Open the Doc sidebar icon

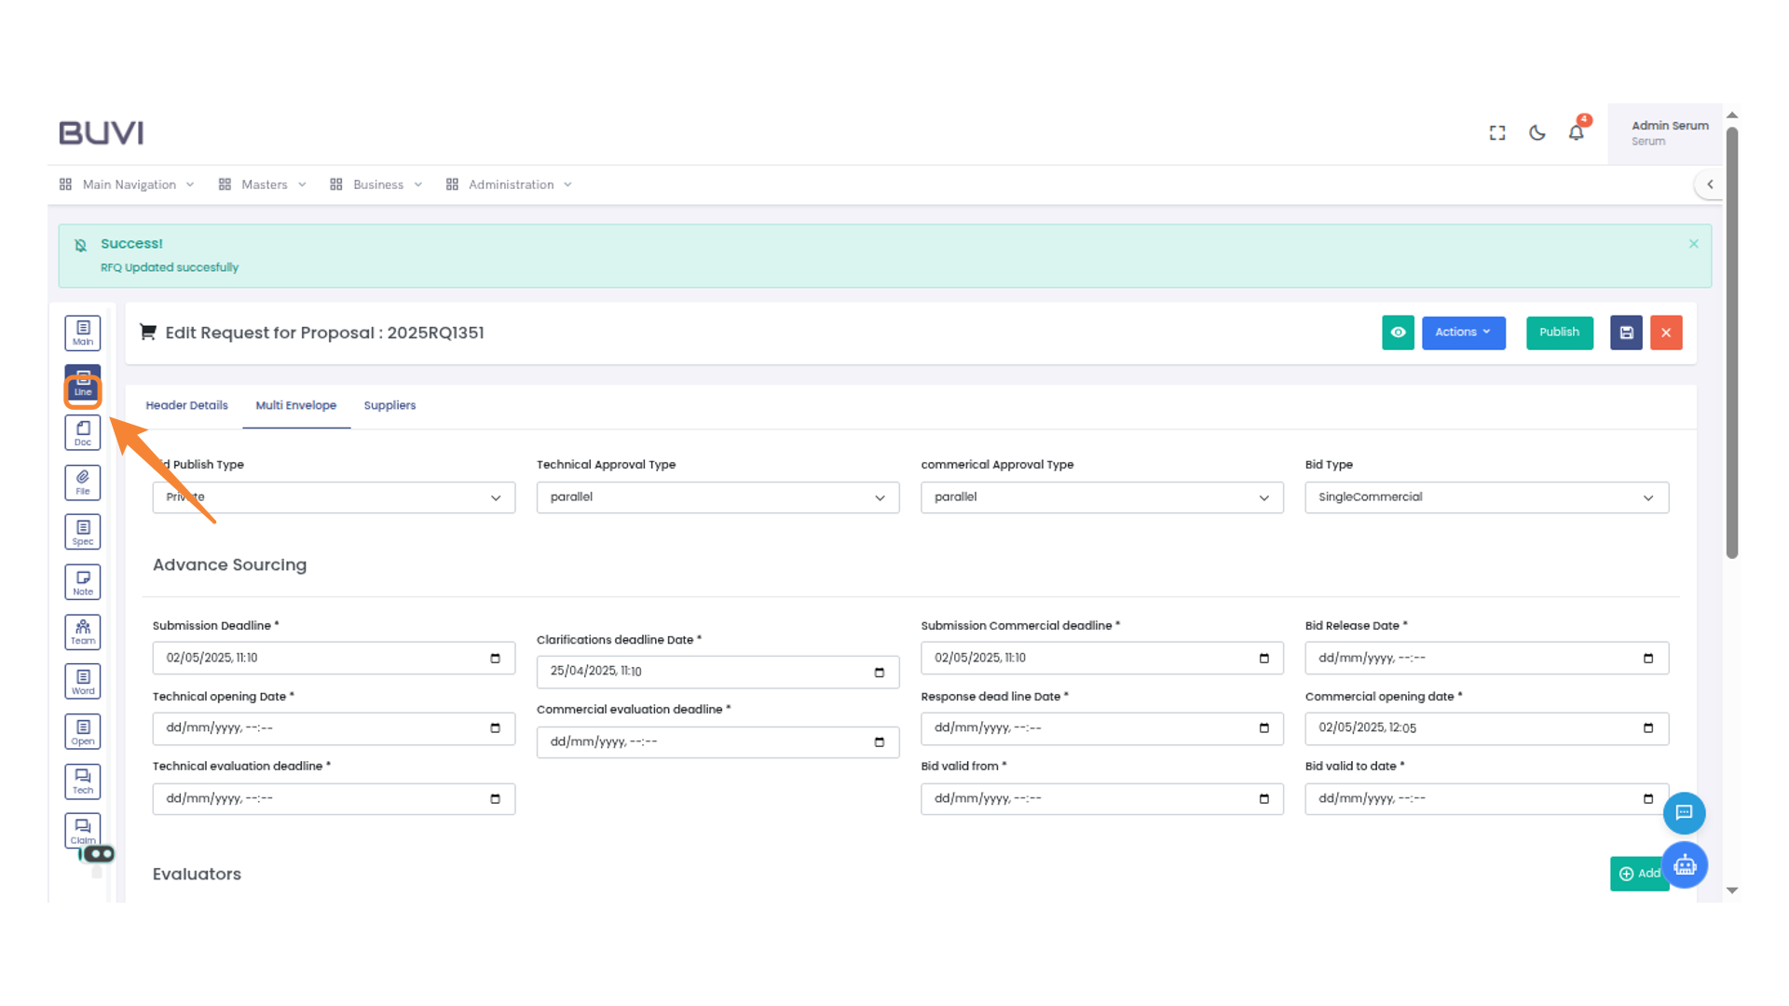coord(83,433)
